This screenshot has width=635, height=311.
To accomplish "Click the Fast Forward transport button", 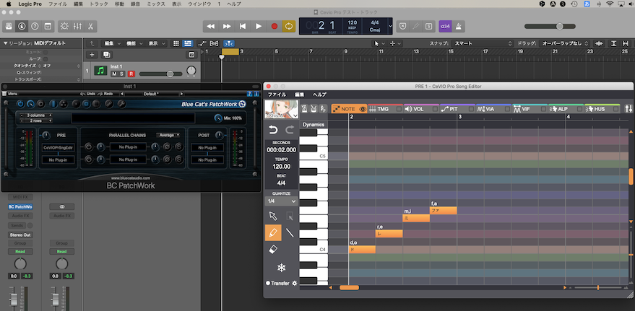I will point(227,26).
